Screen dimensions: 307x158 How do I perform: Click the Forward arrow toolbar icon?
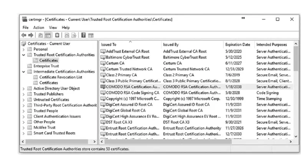pyautogui.click(x=31, y=35)
